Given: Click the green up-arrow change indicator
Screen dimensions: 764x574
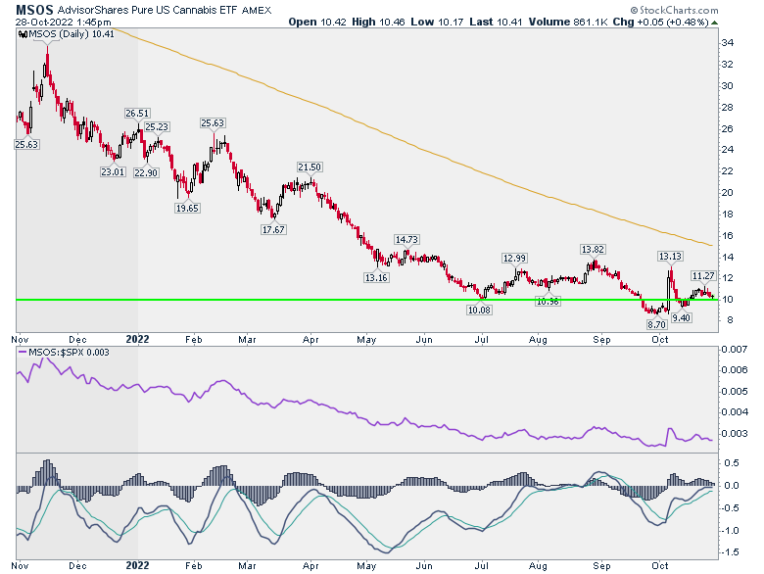Looking at the screenshot, I should tap(714, 23).
